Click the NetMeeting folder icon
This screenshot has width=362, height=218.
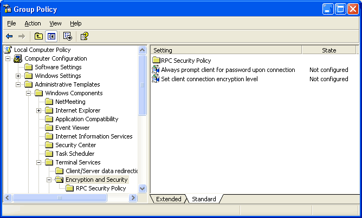tap(49, 102)
